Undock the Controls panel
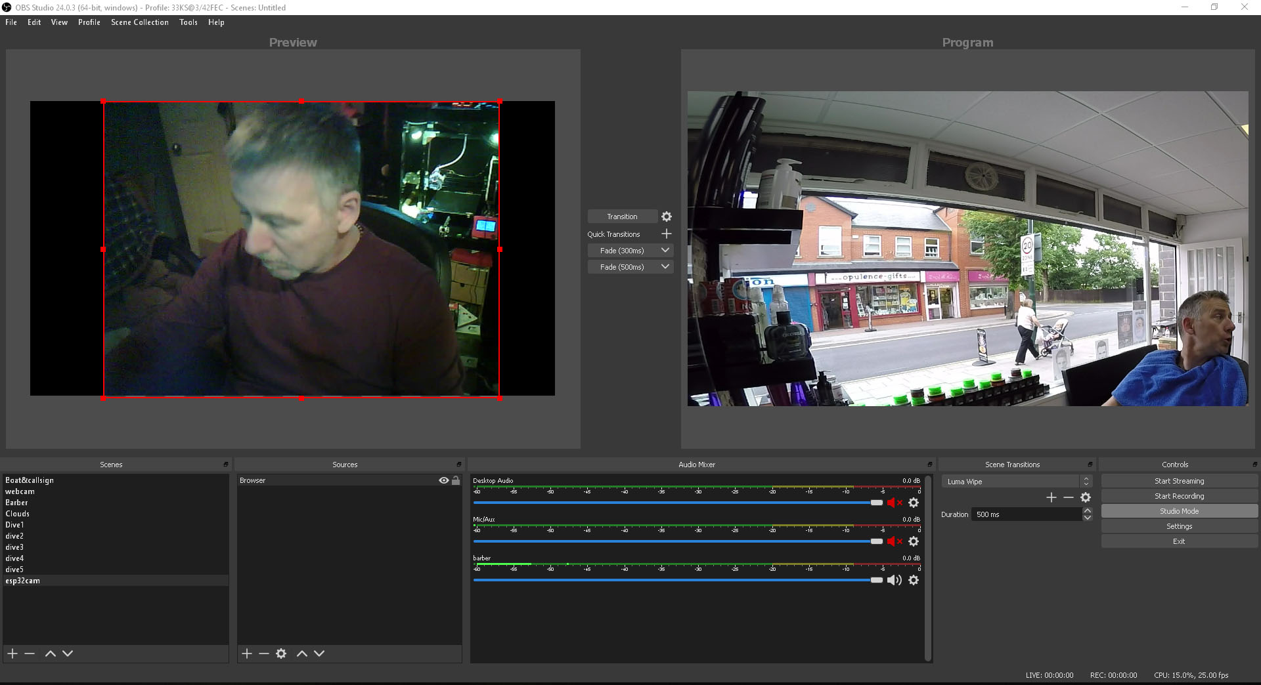1261x685 pixels. pyautogui.click(x=1254, y=465)
